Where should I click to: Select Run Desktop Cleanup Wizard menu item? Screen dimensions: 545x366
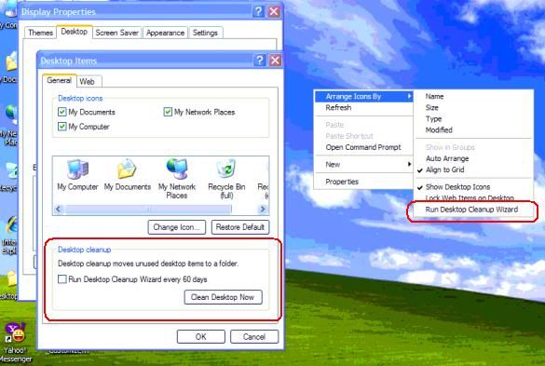point(473,210)
